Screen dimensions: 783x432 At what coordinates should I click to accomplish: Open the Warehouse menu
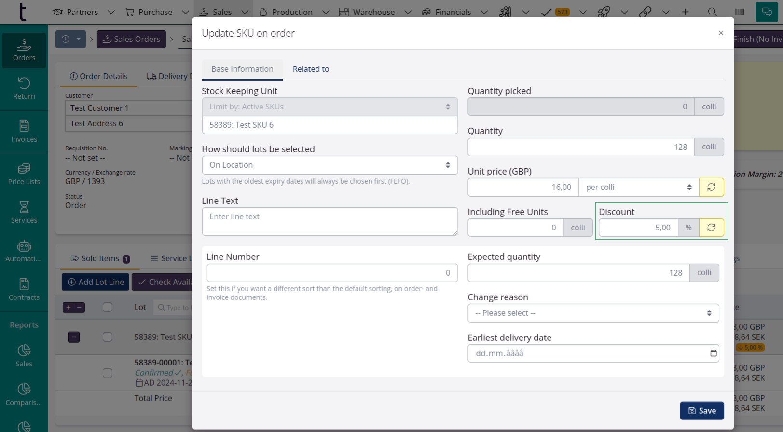(367, 12)
